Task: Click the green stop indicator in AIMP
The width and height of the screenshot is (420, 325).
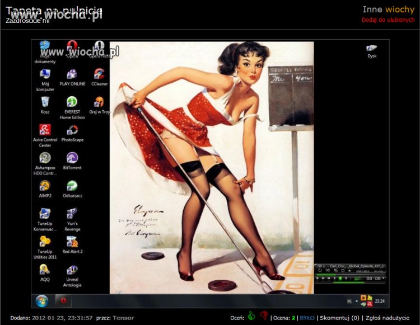Action: (x=340, y=278)
